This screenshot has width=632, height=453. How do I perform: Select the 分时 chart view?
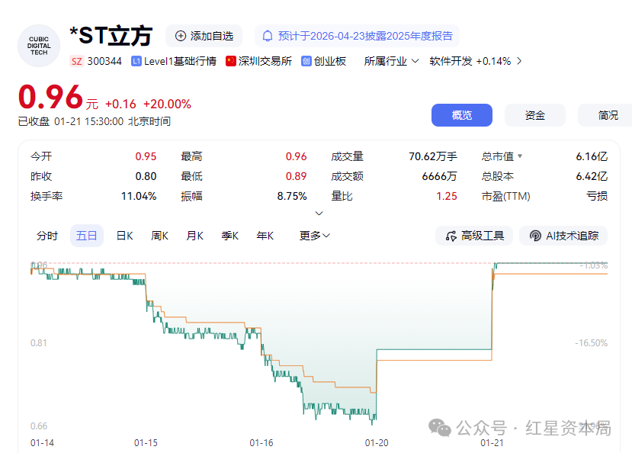[x=48, y=236]
